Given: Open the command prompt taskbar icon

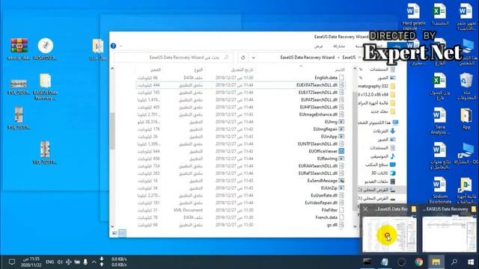Looking at the screenshot, I should tap(367, 262).
